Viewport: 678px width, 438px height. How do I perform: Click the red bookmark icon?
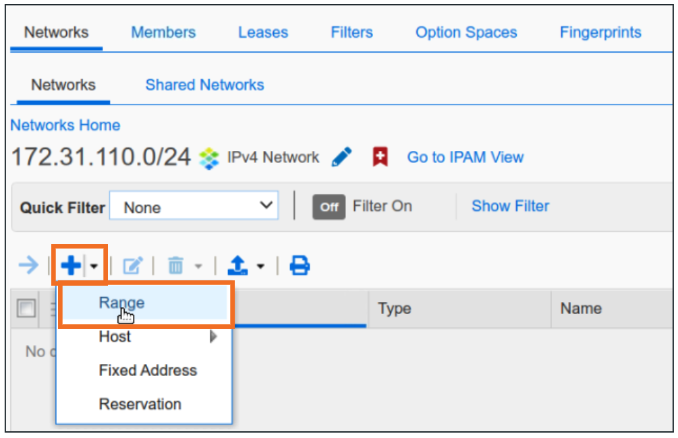tap(380, 158)
